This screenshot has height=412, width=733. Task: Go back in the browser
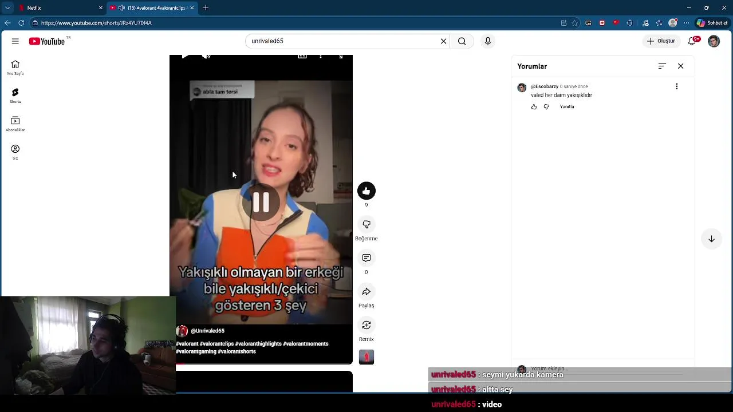7,23
